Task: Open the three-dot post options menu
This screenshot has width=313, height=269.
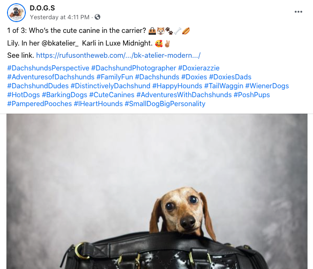Action: (x=298, y=12)
